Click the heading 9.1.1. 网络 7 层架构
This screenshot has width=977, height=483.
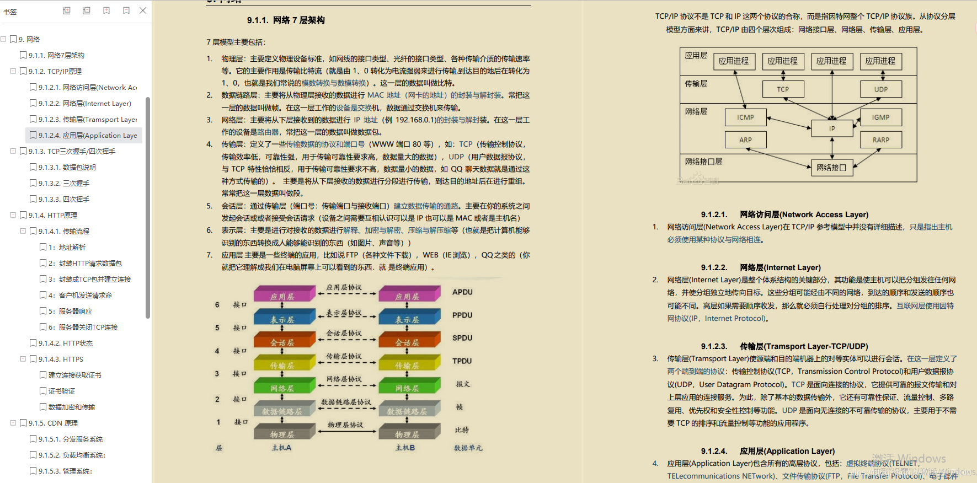[x=286, y=20]
